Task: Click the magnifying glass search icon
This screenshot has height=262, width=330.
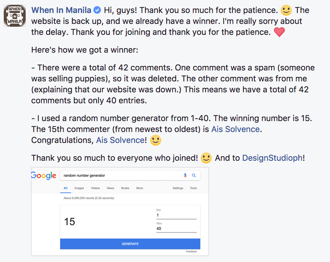Action: point(194,175)
